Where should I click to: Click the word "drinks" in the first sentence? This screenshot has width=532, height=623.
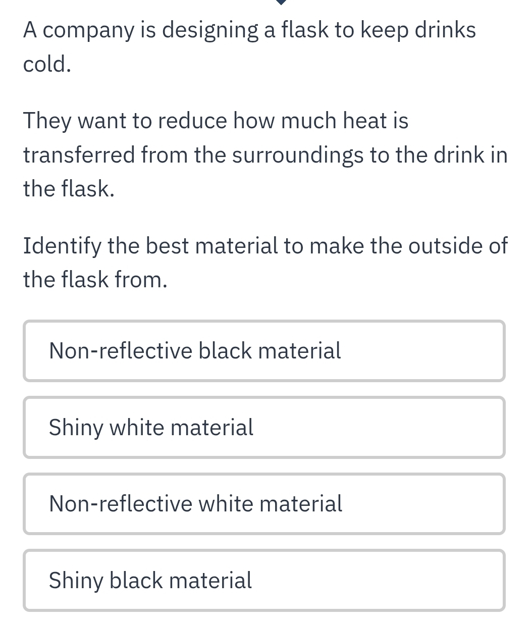[x=445, y=30]
